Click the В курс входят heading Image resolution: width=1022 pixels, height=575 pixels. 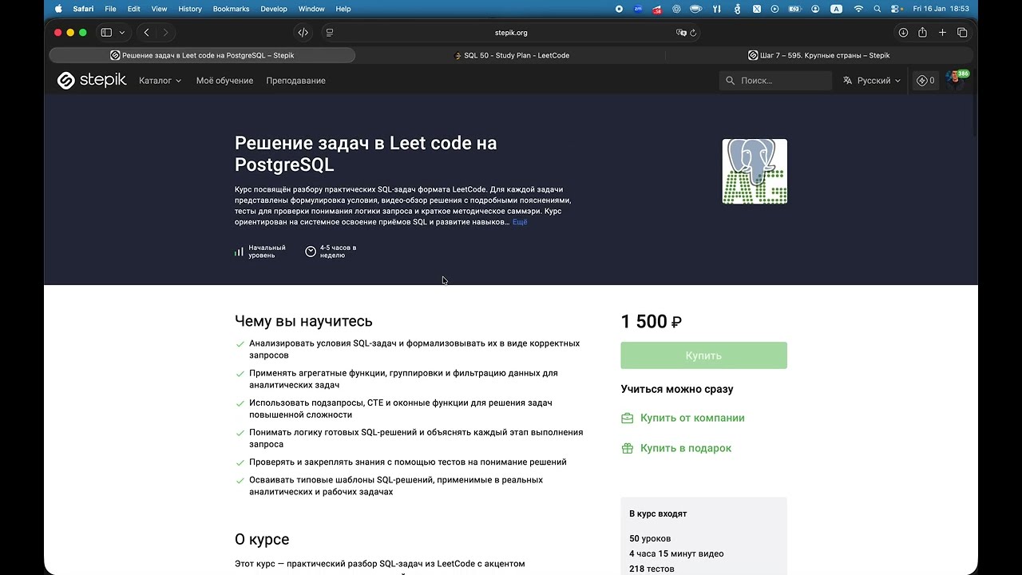pyautogui.click(x=658, y=514)
